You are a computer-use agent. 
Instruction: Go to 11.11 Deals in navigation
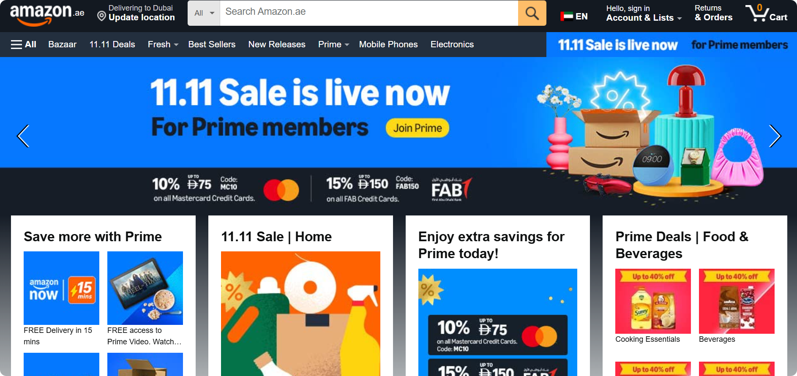(112, 44)
